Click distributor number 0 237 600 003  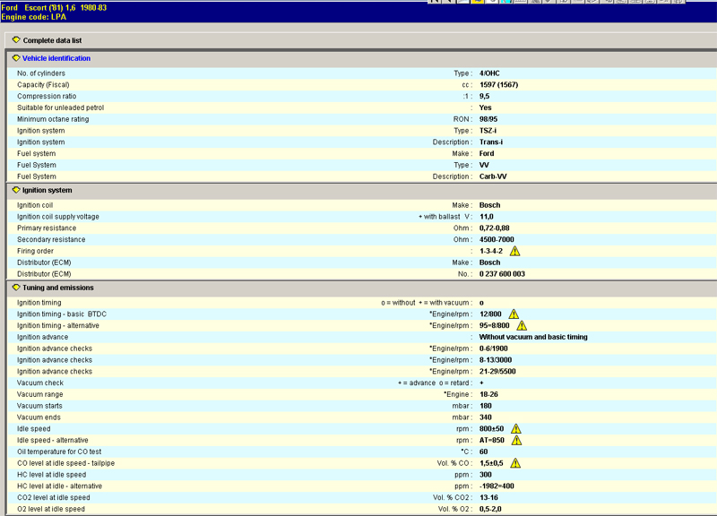(502, 274)
